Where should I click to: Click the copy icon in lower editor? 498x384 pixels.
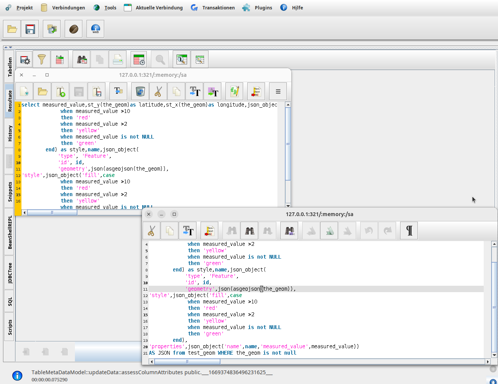point(169,230)
